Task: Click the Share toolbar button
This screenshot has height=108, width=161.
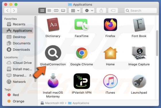Action: point(101,10)
